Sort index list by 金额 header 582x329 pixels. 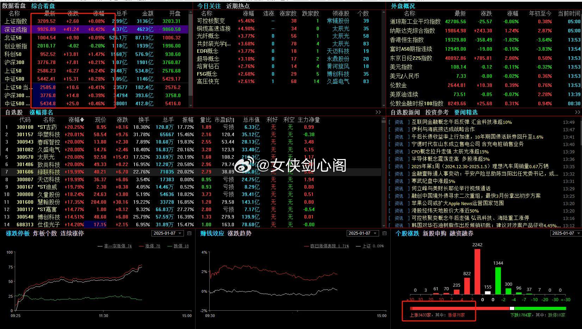148,13
